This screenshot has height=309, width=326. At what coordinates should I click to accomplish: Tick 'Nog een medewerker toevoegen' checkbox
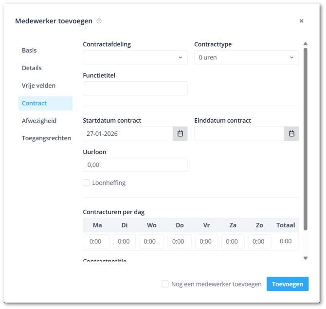click(165, 284)
